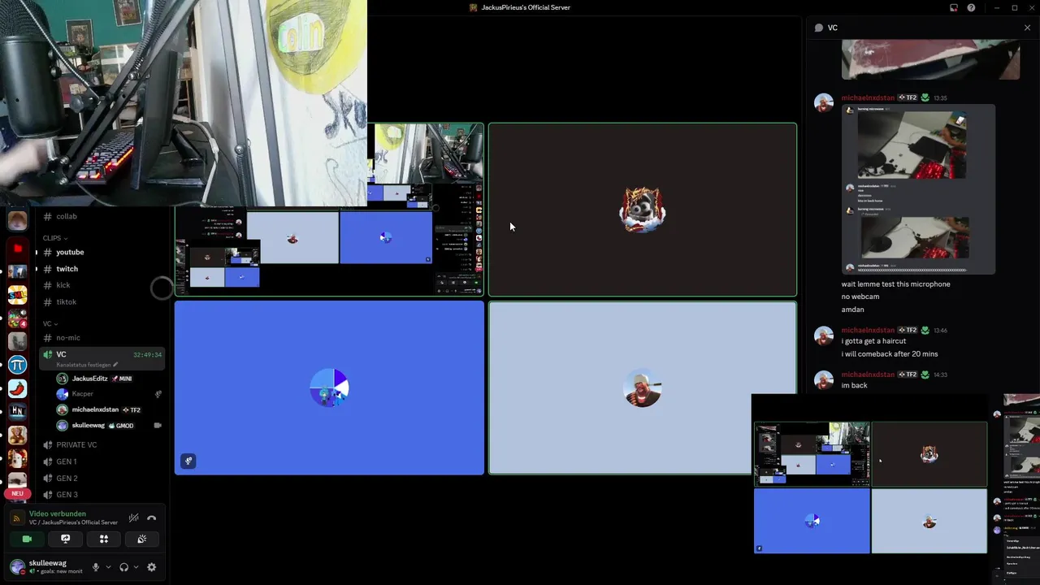Close the VC chat panel
Image resolution: width=1040 pixels, height=585 pixels.
coord(1027,28)
